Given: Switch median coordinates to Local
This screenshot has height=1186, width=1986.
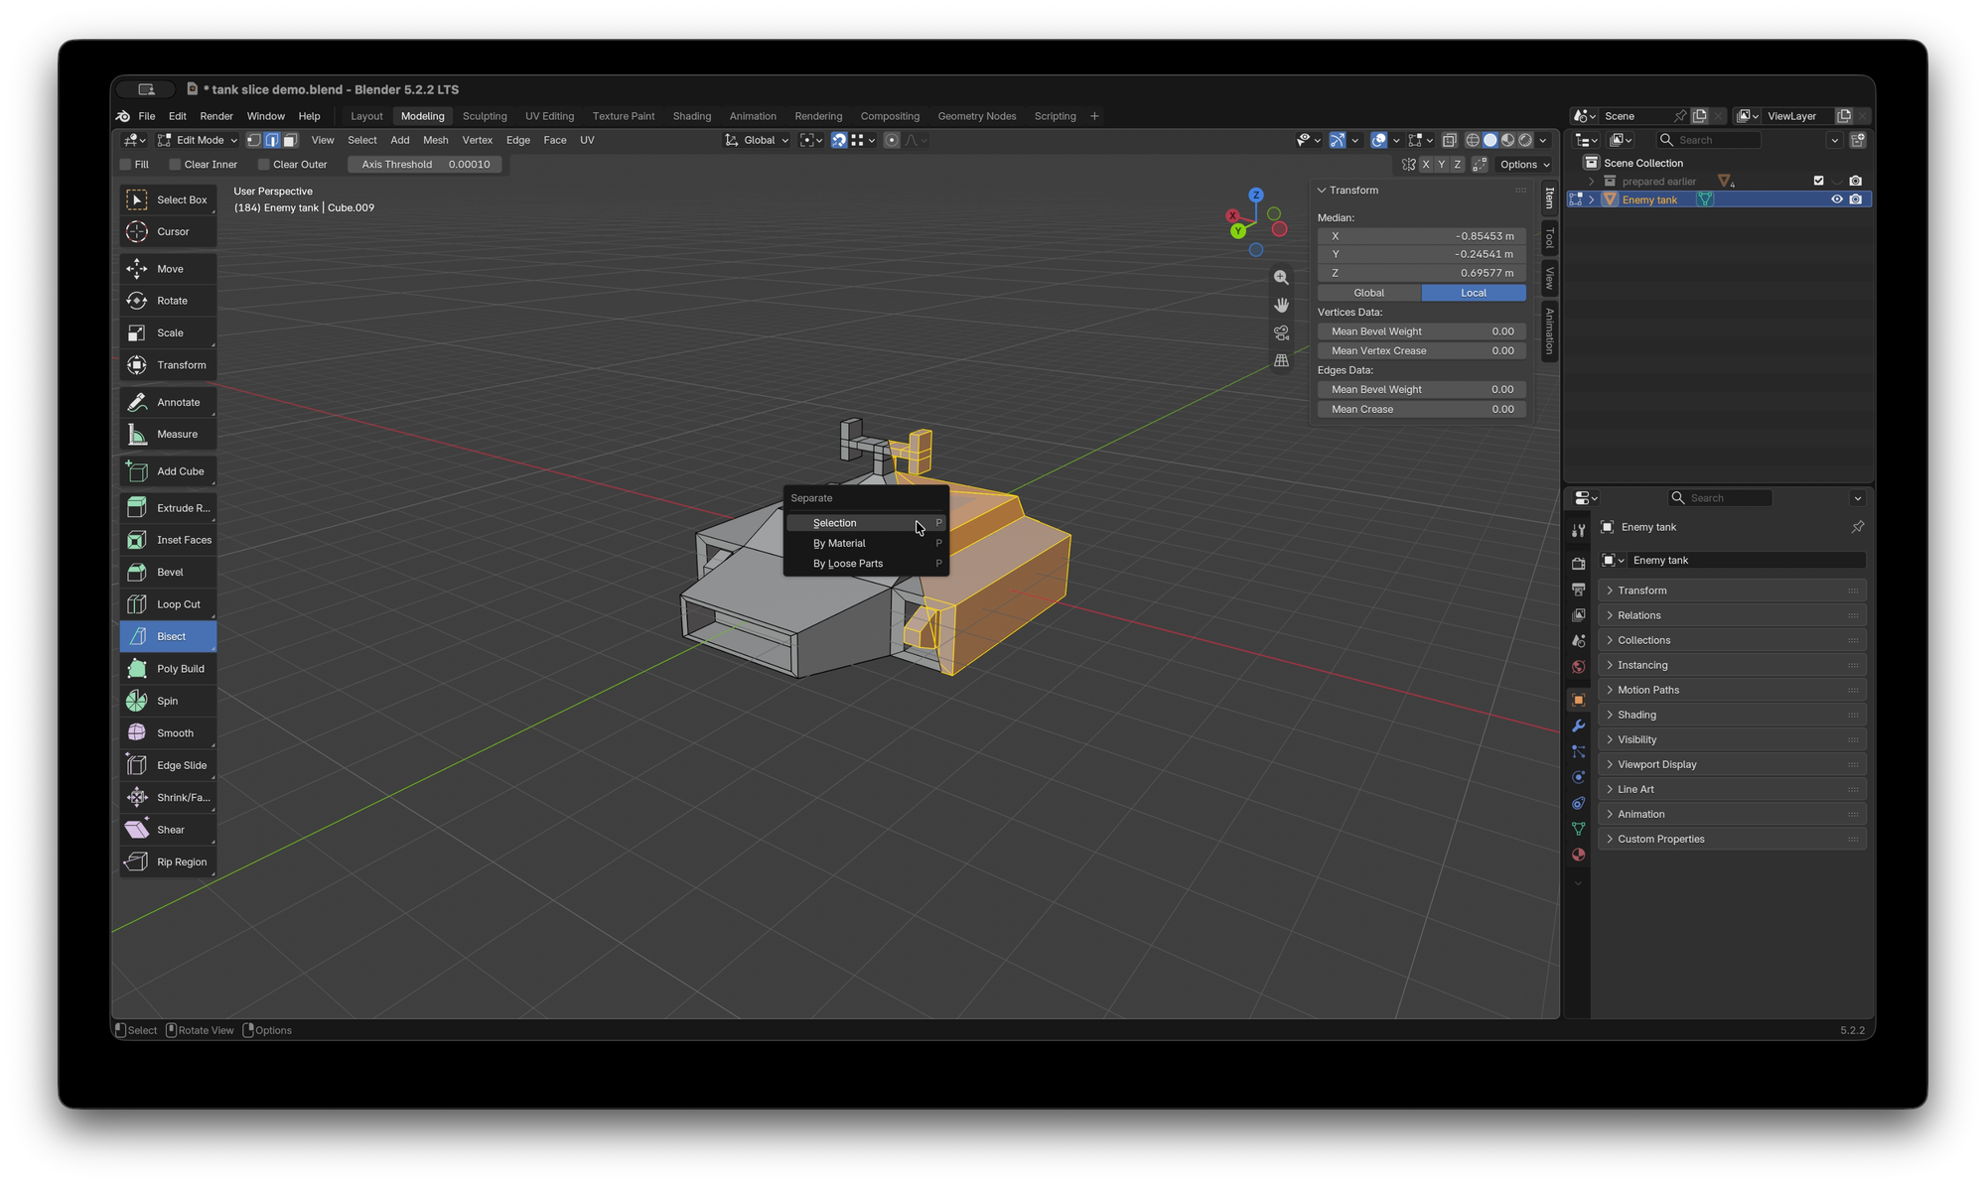Looking at the screenshot, I should click(x=1474, y=293).
